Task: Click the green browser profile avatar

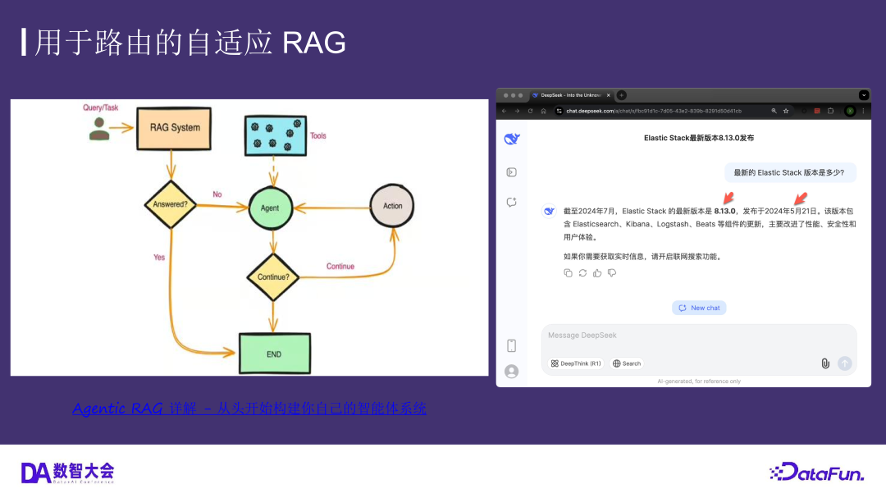Action: tap(850, 111)
